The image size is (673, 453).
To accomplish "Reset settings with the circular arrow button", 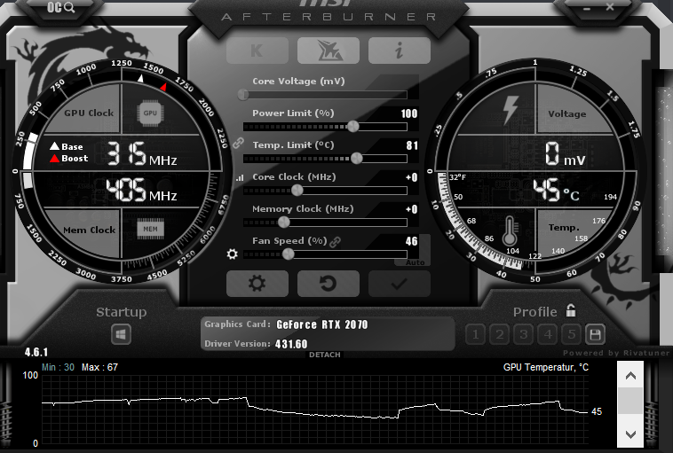I will point(329,284).
